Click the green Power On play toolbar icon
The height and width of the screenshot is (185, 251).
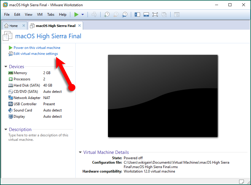[x=76, y=15]
